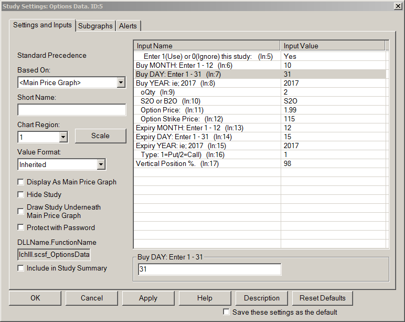Viewport: 405px width, 322px height.
Task: Check Save these settings as the default
Action: (x=226, y=312)
